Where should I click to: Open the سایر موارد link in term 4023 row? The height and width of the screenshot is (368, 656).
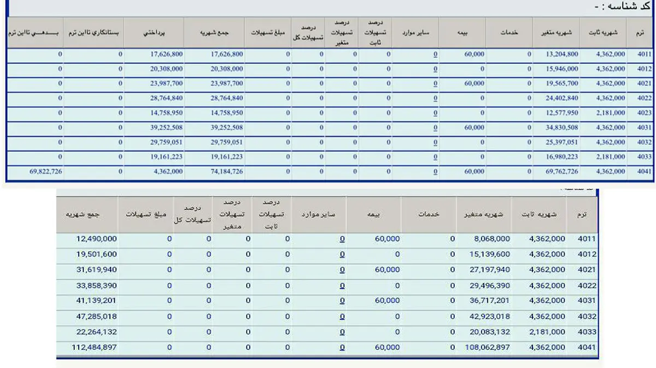point(435,113)
